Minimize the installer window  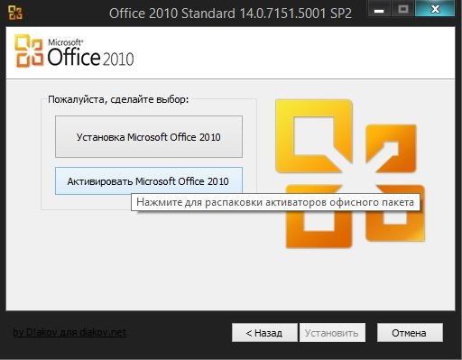tap(379, 11)
